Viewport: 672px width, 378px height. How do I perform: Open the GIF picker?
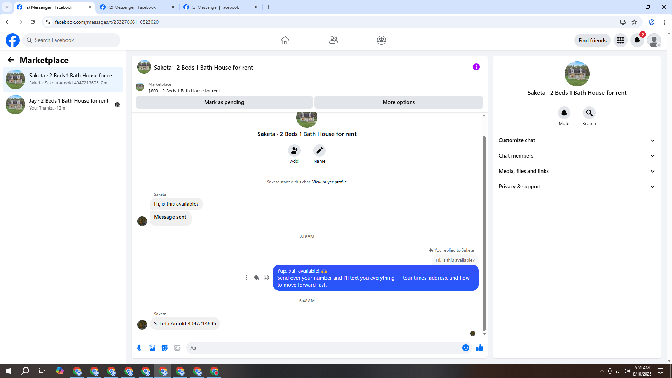pyautogui.click(x=177, y=348)
